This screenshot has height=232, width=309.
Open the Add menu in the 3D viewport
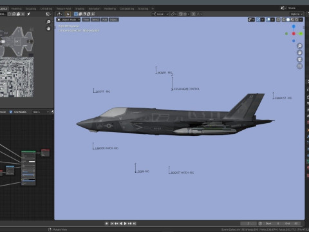point(104,19)
